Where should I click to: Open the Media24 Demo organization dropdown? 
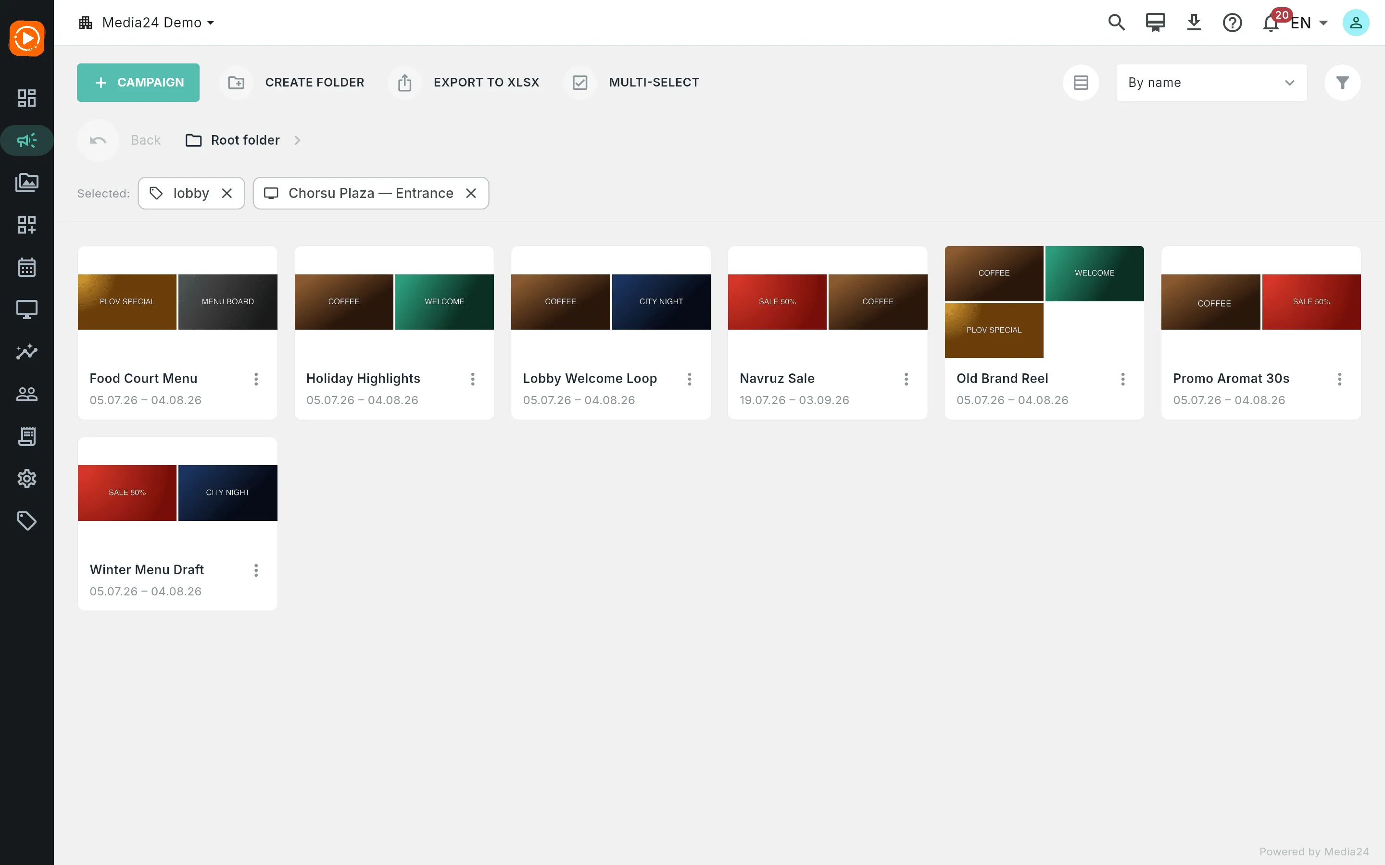tap(147, 23)
